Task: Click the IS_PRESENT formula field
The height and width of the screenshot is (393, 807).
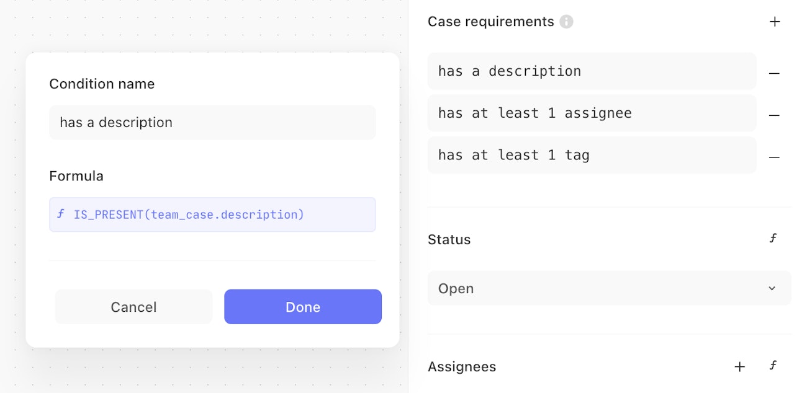Action: pos(212,214)
